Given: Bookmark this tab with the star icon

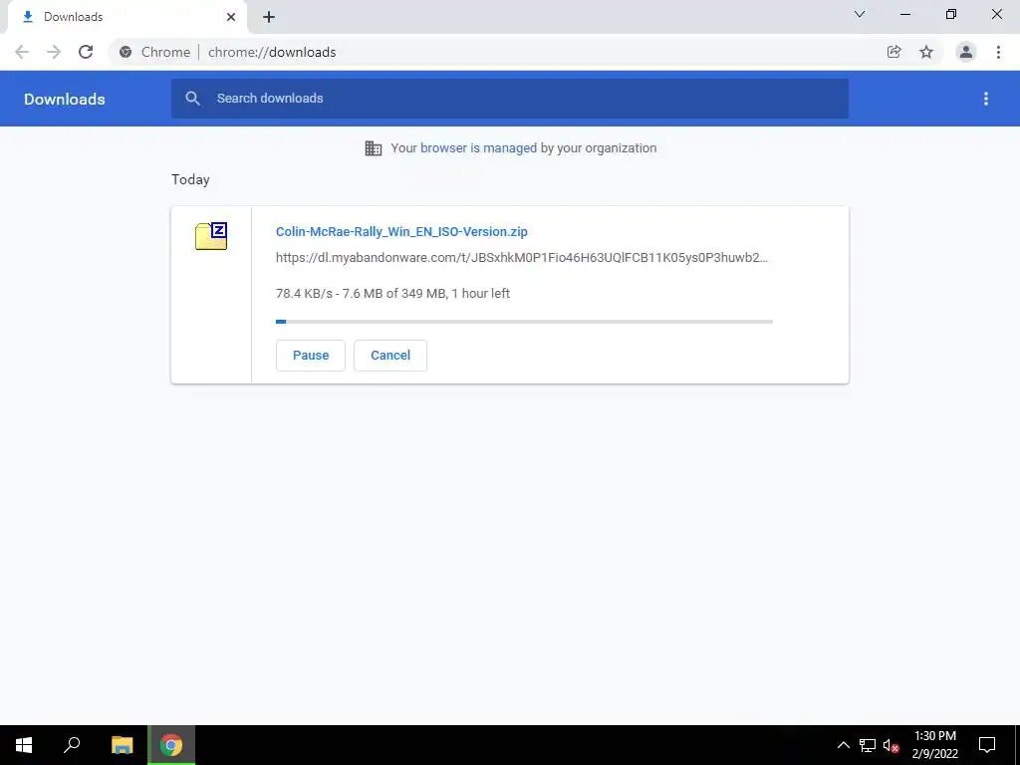Looking at the screenshot, I should pos(926,52).
